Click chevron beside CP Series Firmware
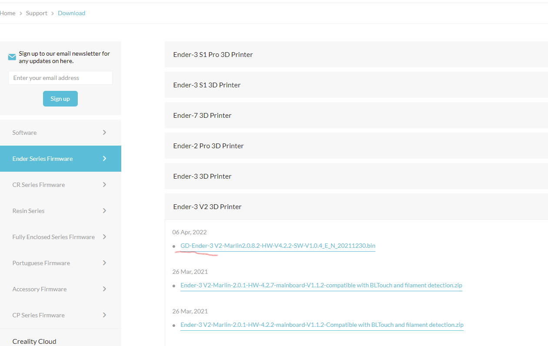The image size is (548, 346). 104,315
